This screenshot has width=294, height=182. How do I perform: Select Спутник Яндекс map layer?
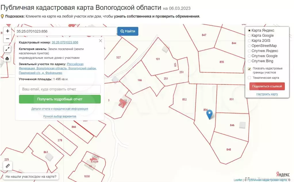[x=249, y=51]
